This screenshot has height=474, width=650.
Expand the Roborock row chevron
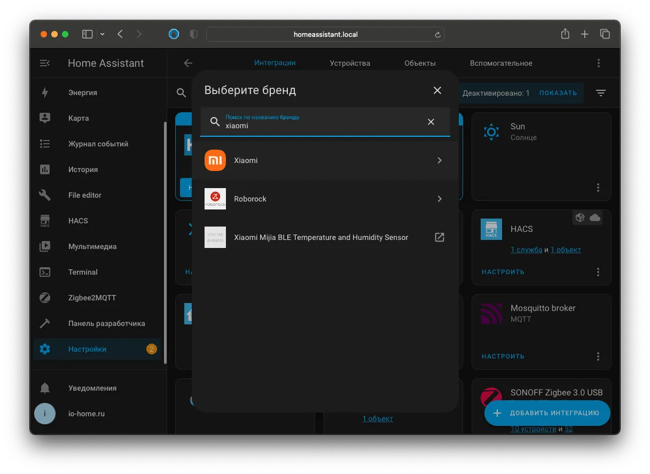[440, 199]
